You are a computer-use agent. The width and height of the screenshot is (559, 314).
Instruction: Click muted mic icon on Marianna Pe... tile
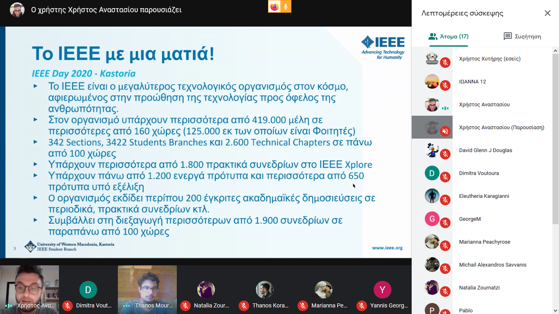click(x=303, y=306)
